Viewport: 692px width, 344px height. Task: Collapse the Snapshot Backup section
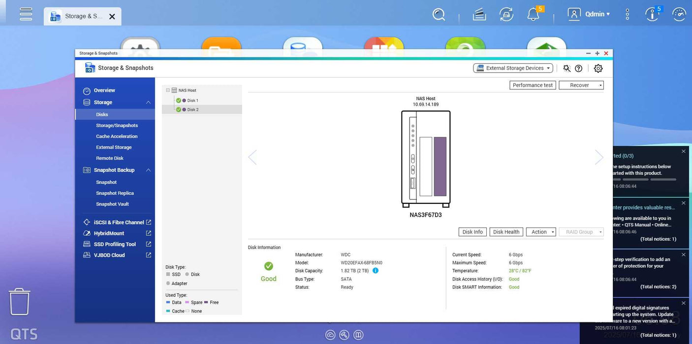(148, 170)
